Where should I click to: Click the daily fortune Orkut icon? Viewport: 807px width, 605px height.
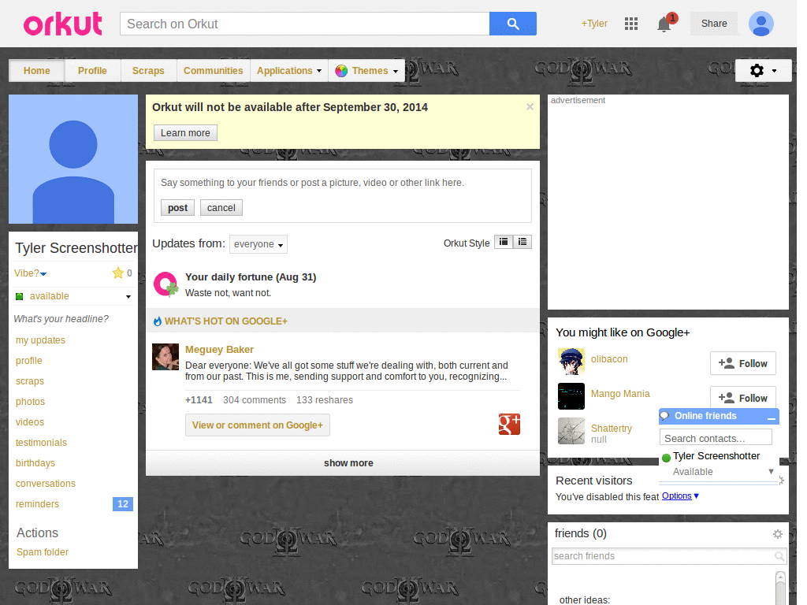click(x=165, y=284)
